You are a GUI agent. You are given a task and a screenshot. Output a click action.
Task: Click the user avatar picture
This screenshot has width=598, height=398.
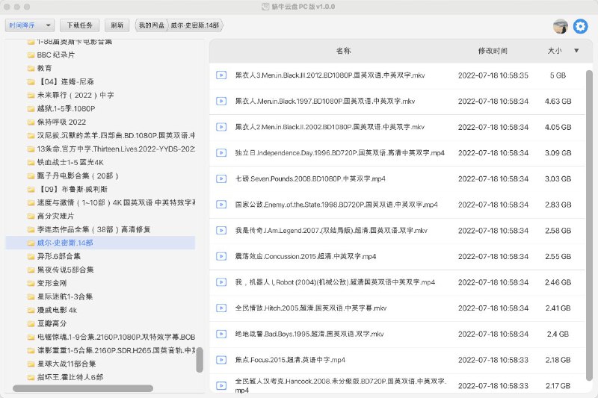click(x=560, y=26)
